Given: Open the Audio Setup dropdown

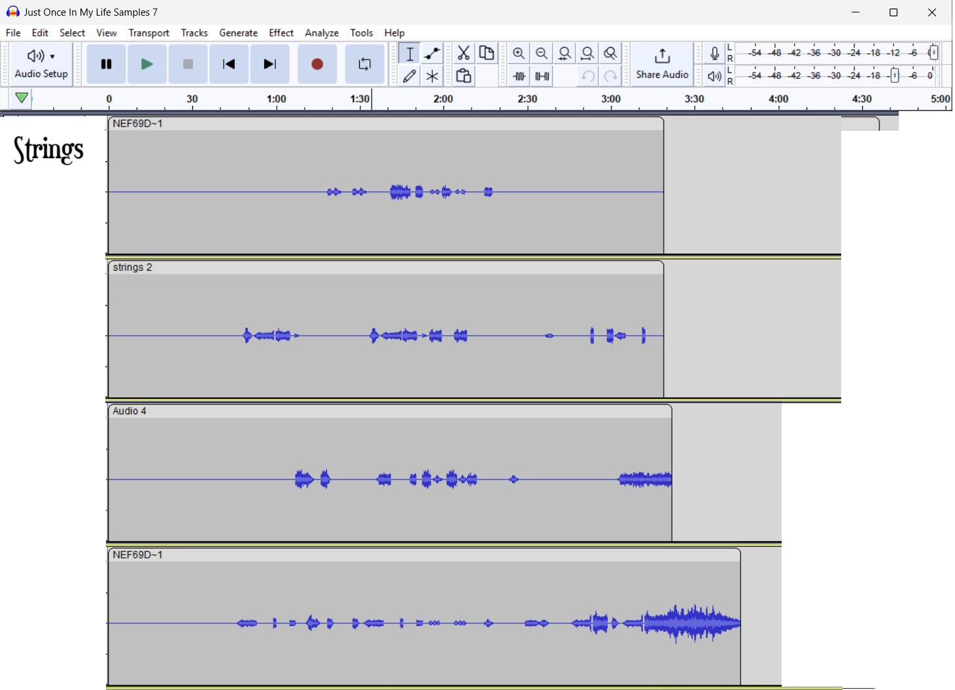Looking at the screenshot, I should (41, 64).
